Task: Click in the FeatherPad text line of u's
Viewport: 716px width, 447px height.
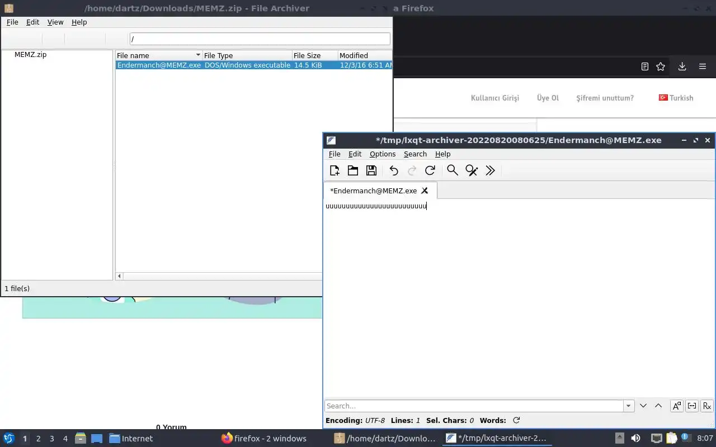Action: click(376, 206)
